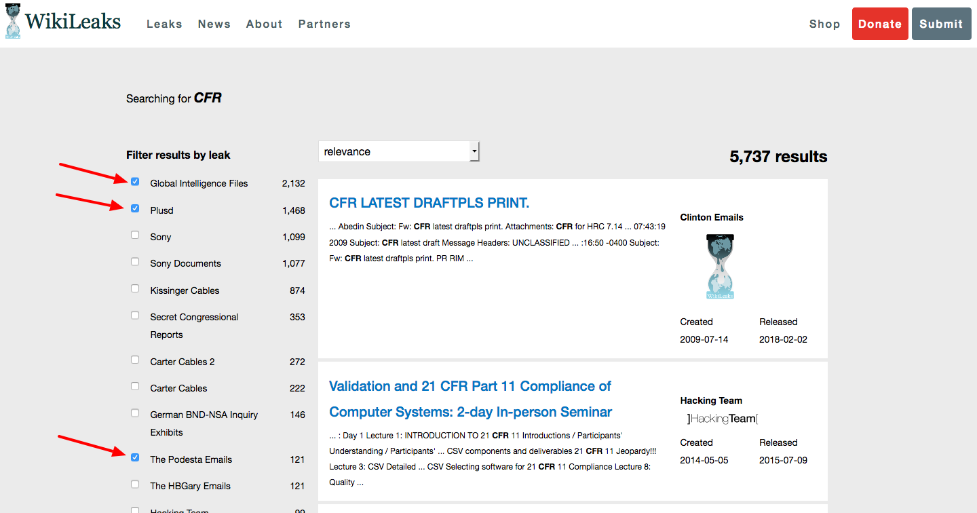Click the HackingTeam logo image

click(722, 419)
